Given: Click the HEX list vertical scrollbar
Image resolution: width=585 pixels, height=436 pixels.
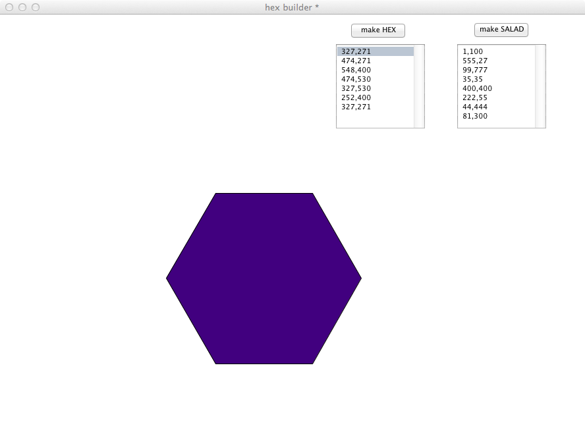Looking at the screenshot, I should [x=419, y=86].
